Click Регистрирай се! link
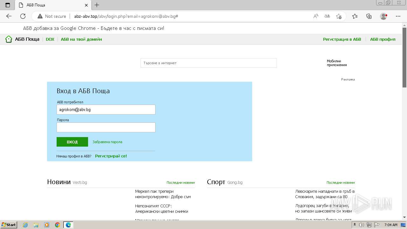The image size is (407, 229). tap(111, 156)
